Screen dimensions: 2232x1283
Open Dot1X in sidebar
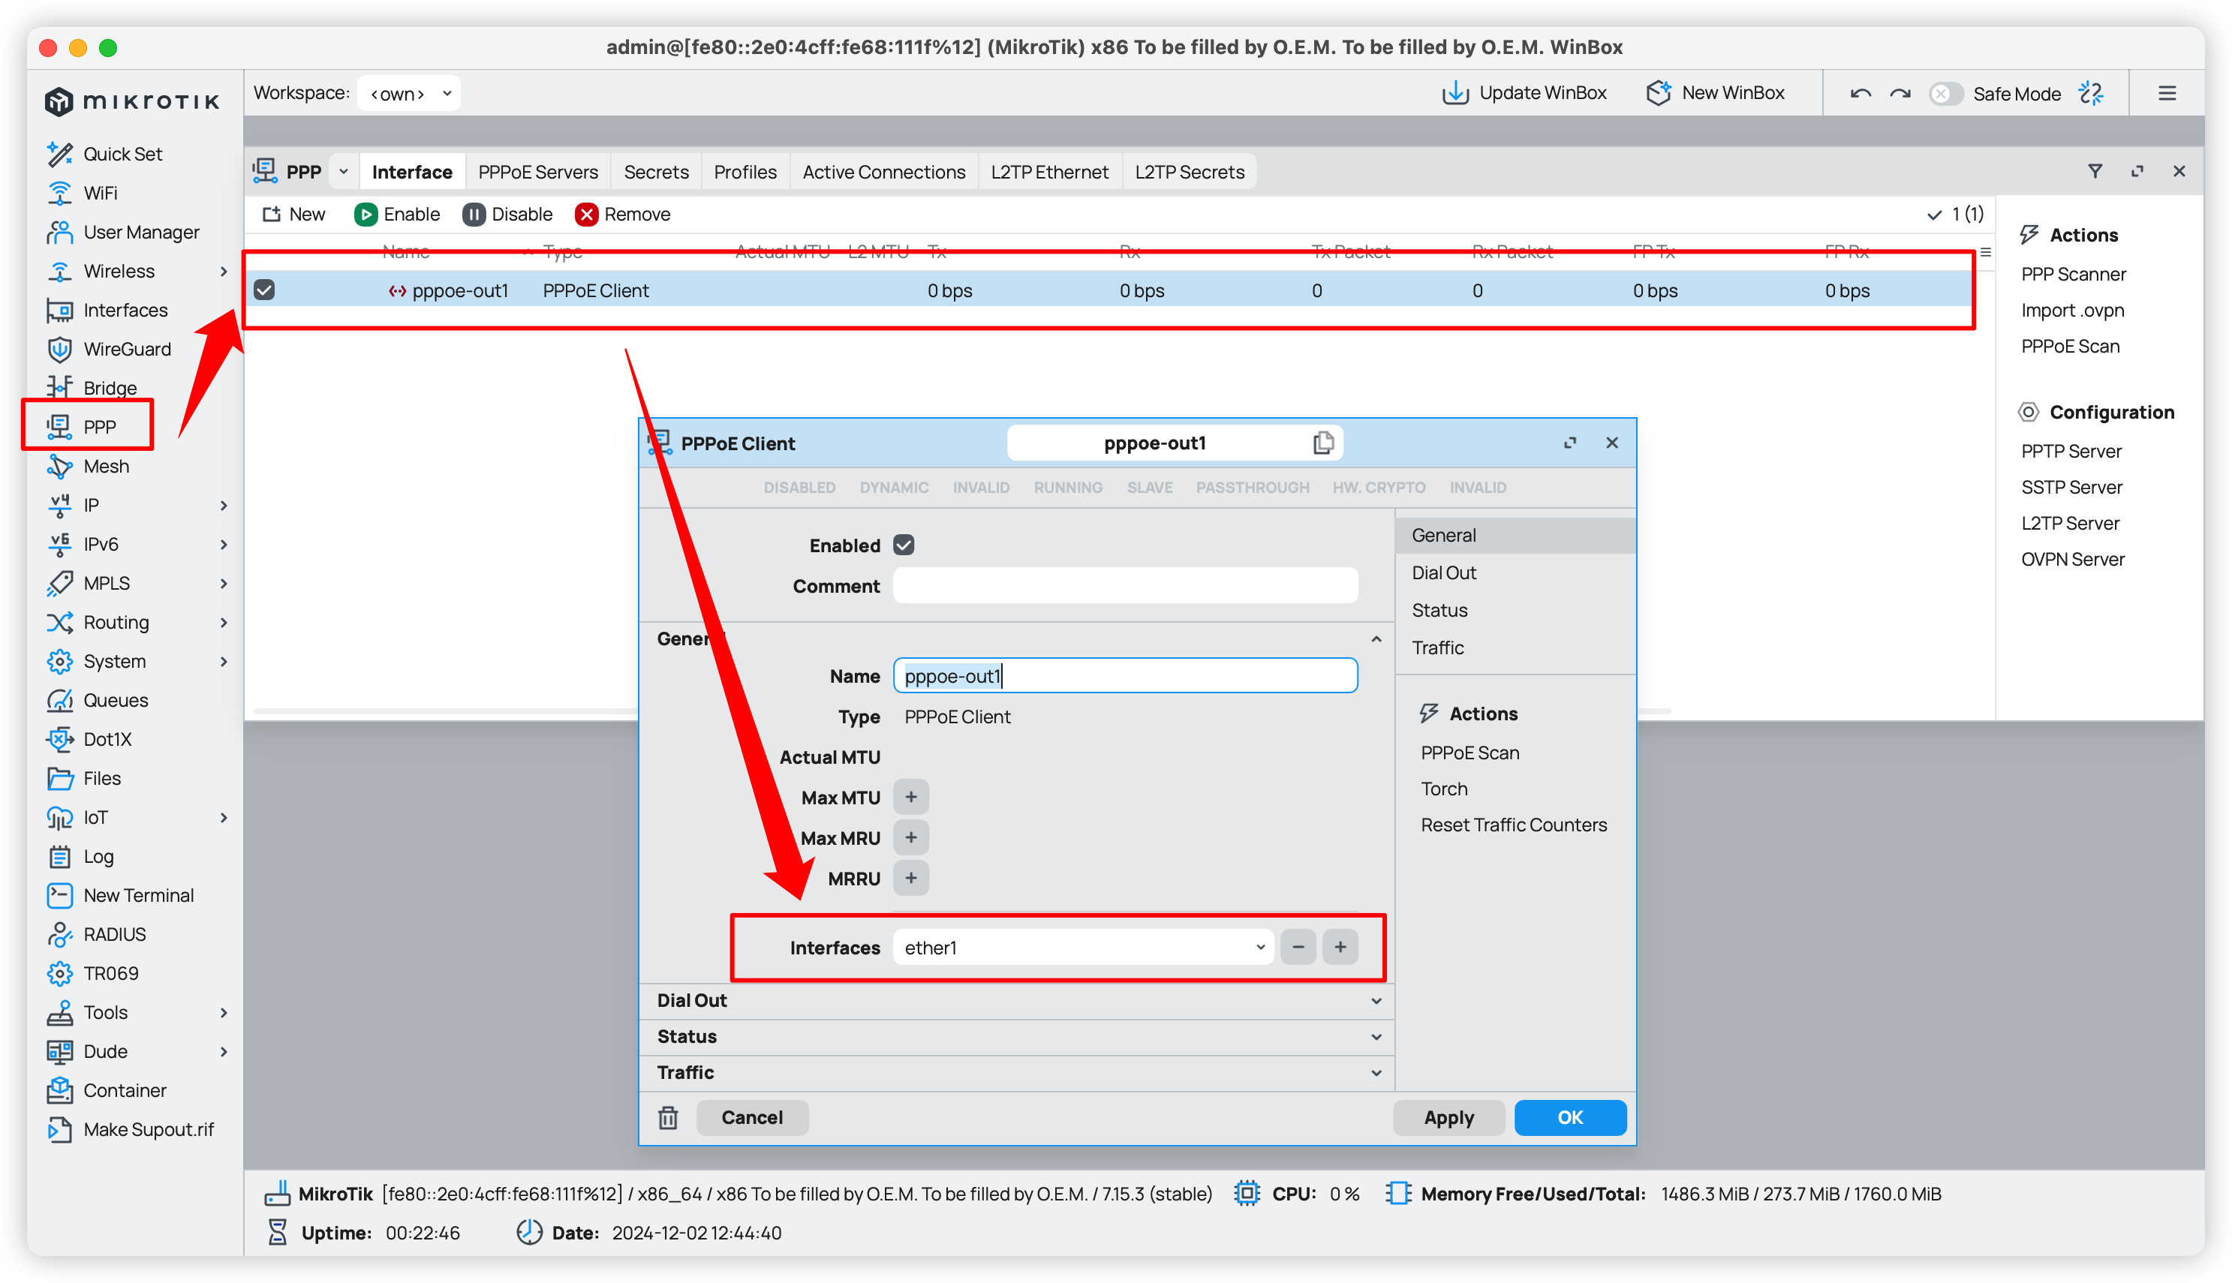pos(107,739)
